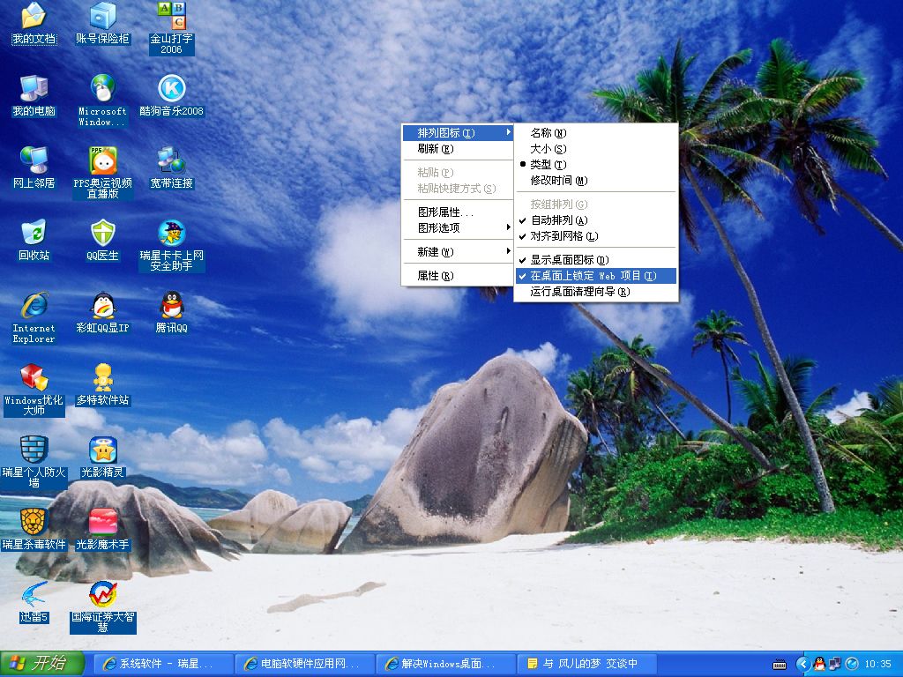Switch to 电脑软硬件应用网 taskbar window
Screen dimensions: 903x677
point(304,664)
